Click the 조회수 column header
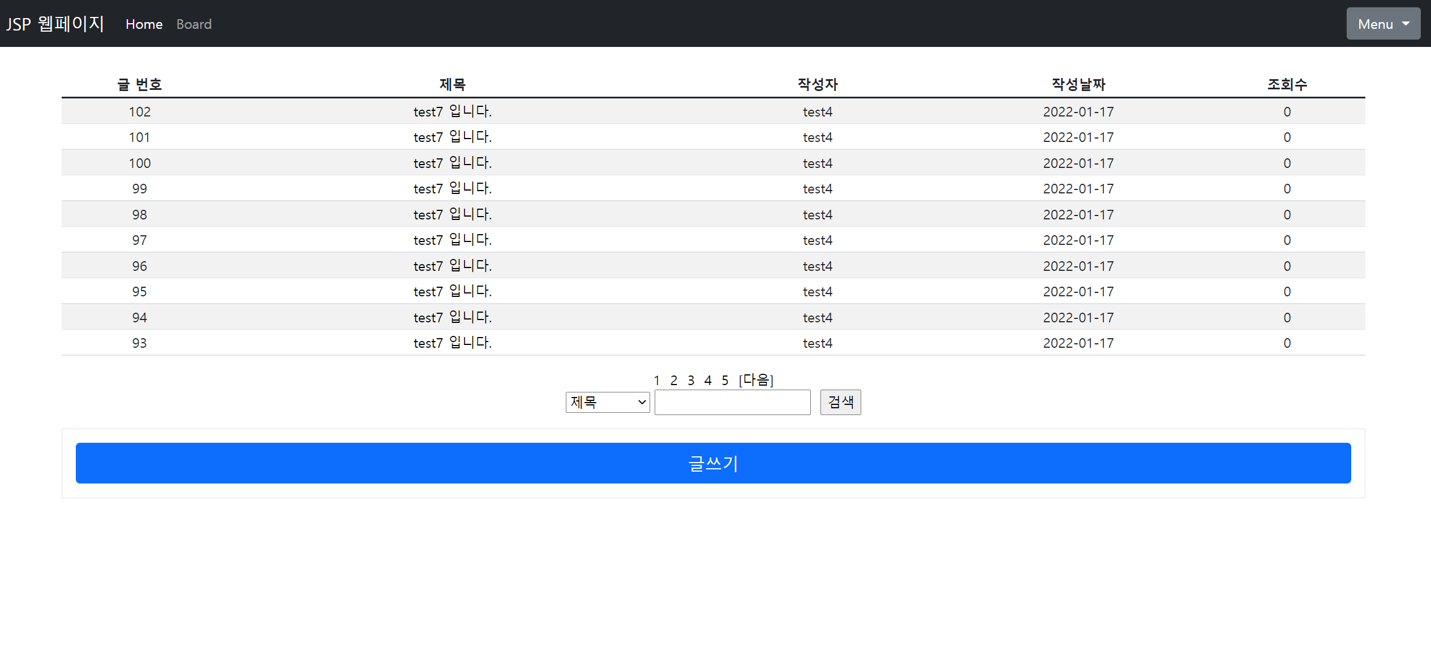Viewport: 1431px width, 652px height. (x=1287, y=84)
